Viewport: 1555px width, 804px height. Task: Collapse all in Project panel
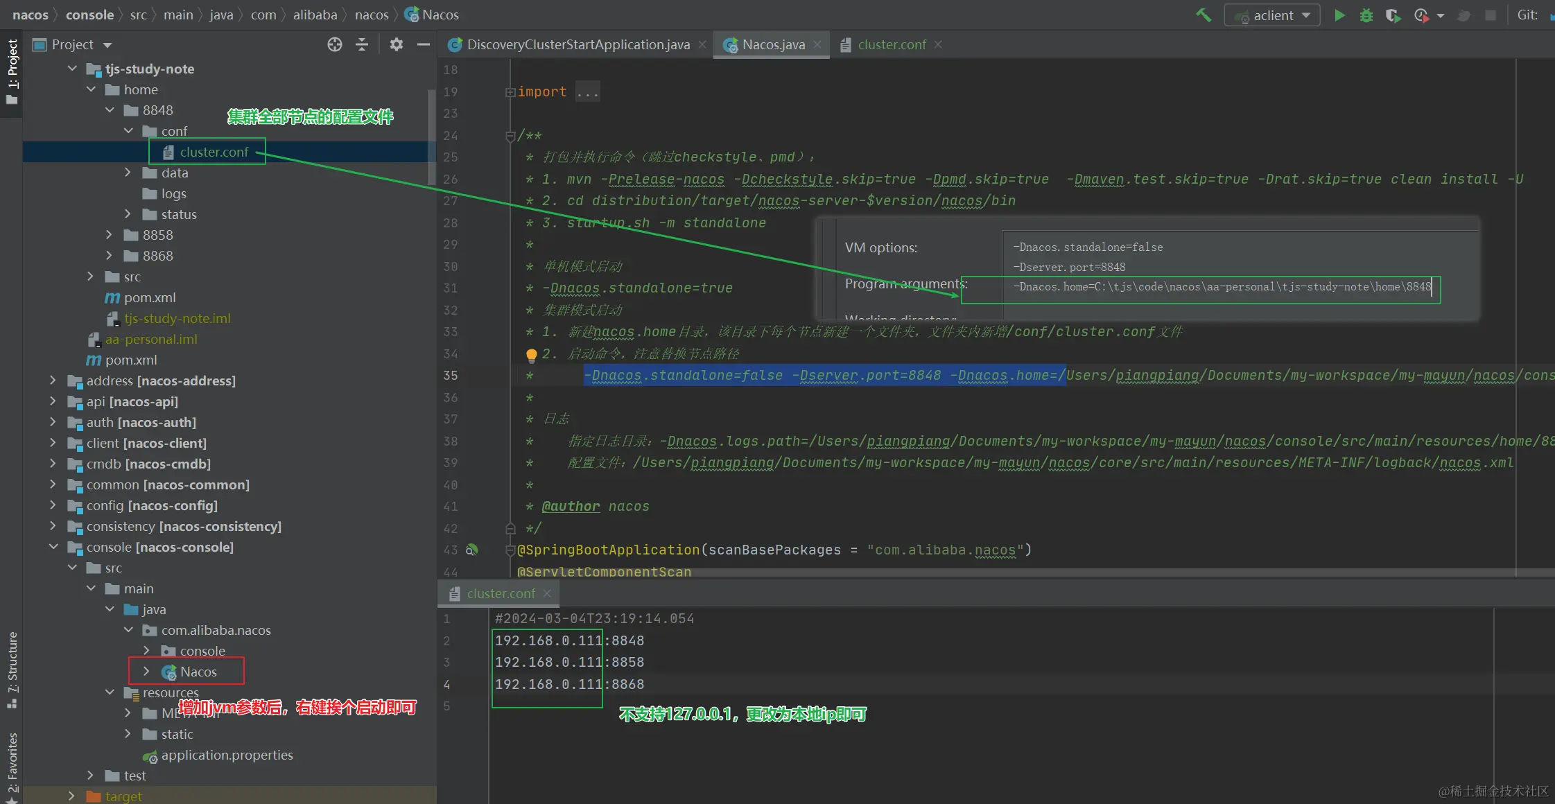(x=362, y=44)
